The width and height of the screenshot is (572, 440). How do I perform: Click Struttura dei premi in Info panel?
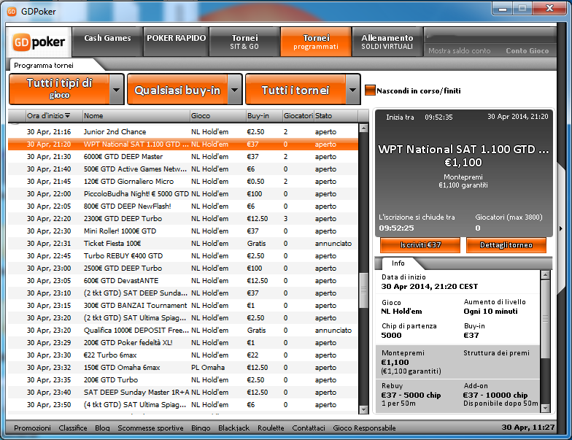496,353
